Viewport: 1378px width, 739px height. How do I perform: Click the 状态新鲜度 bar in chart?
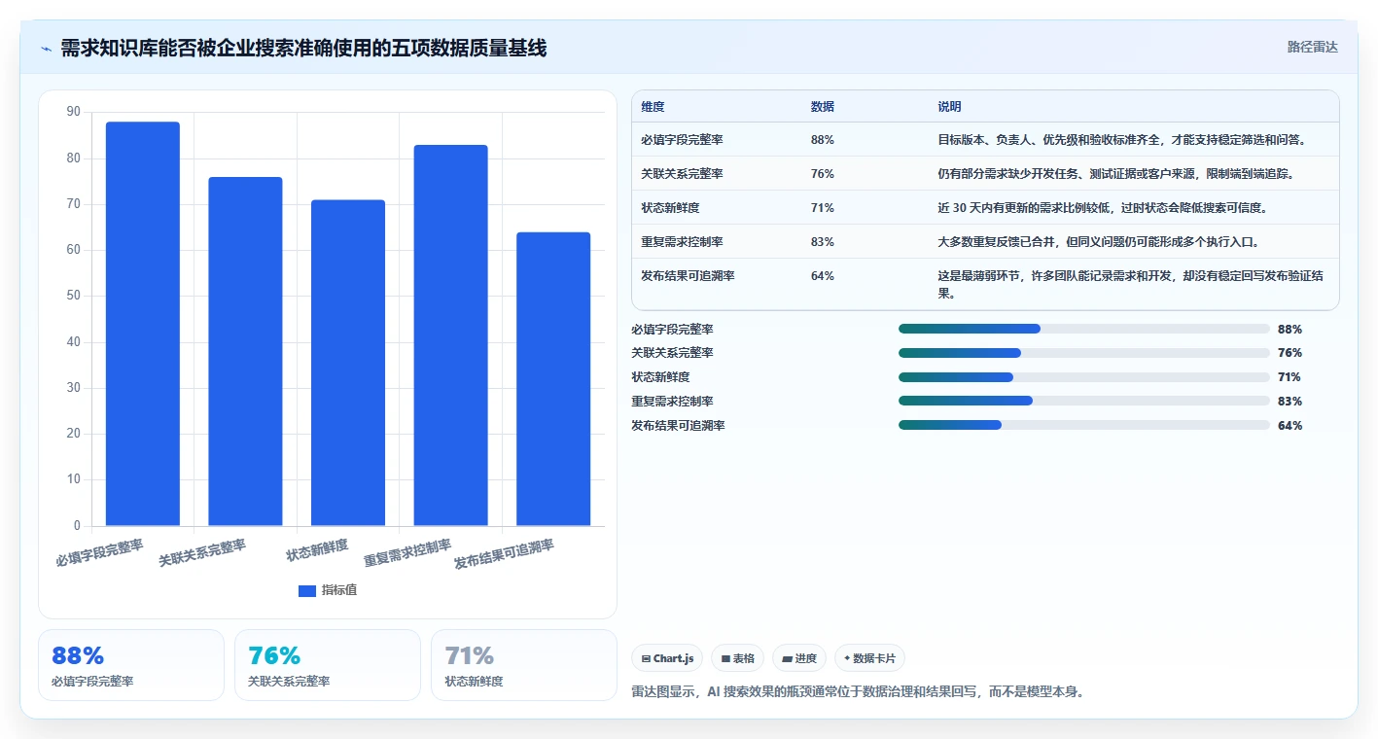pos(348,363)
